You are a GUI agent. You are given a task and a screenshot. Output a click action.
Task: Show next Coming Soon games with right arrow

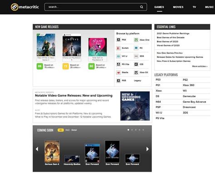click(x=147, y=149)
